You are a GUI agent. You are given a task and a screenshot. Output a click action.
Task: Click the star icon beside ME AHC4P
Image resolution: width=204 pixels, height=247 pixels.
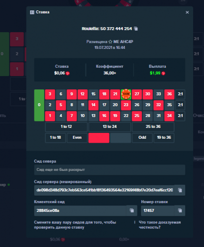(x=110, y=41)
